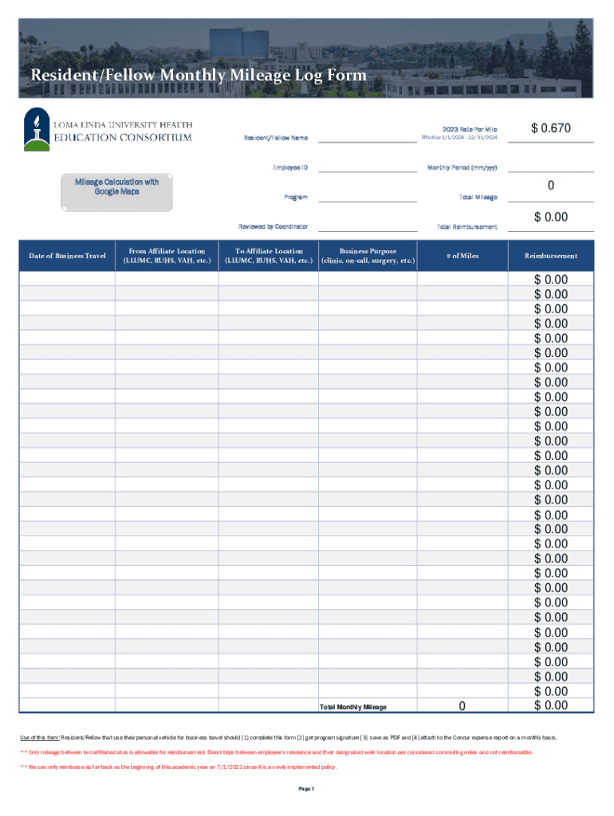Click first row # of Miles cell

462,280
